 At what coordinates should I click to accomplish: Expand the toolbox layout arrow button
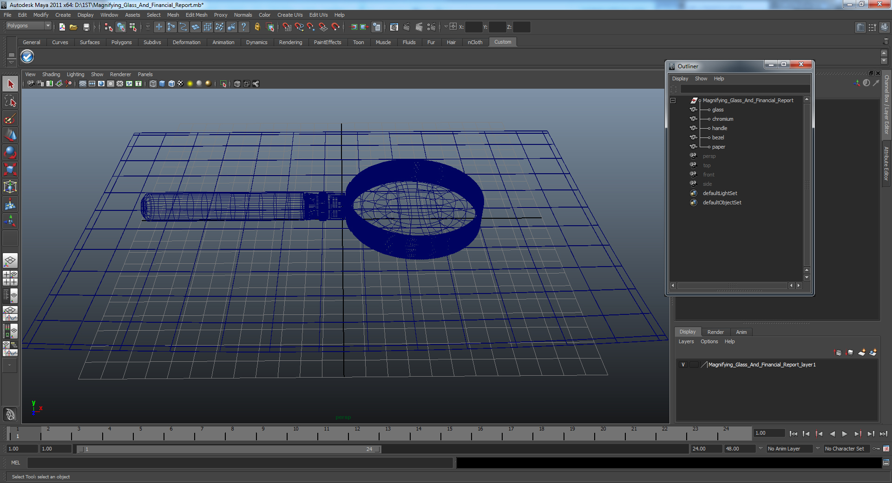coord(10,365)
